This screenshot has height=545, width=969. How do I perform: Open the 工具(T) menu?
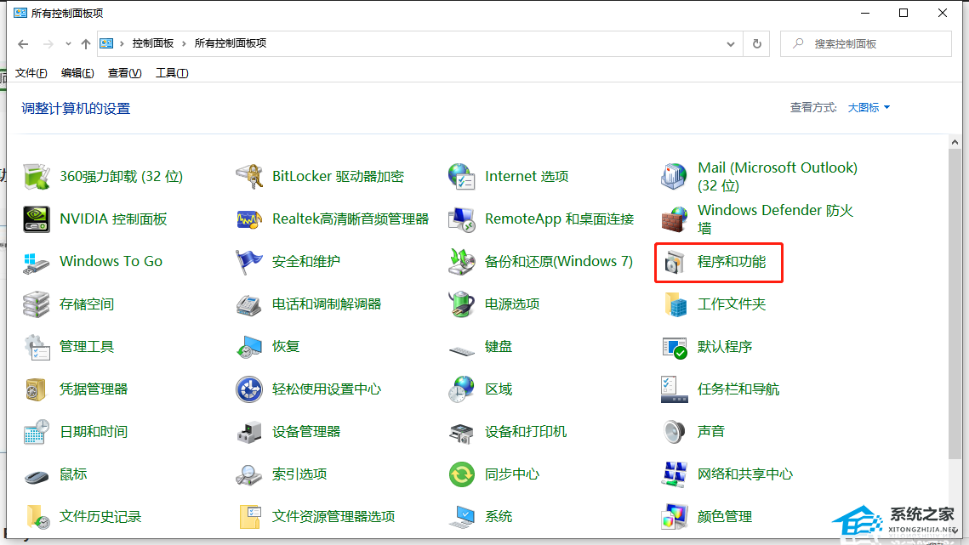(172, 73)
